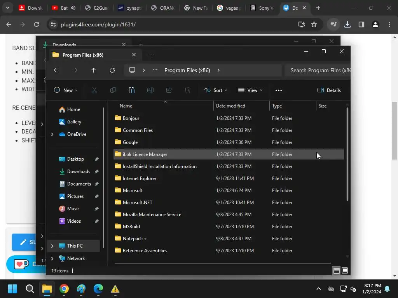Open Chrome downloads icon

[347, 24]
